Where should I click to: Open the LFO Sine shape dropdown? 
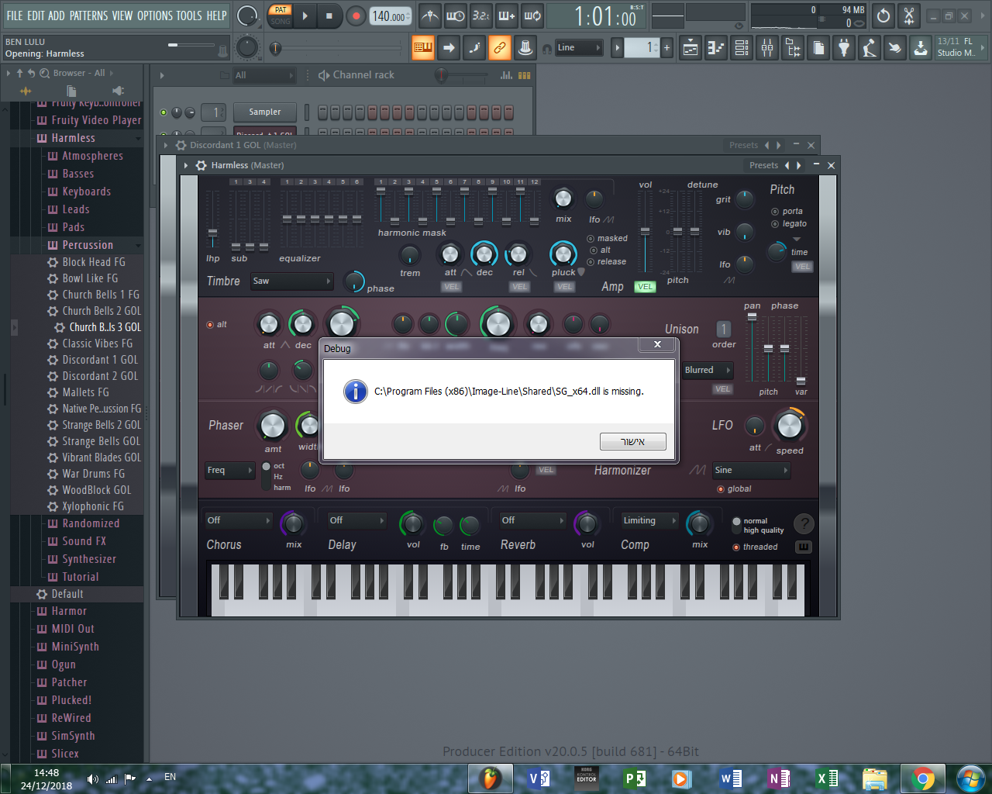pyautogui.click(x=751, y=470)
